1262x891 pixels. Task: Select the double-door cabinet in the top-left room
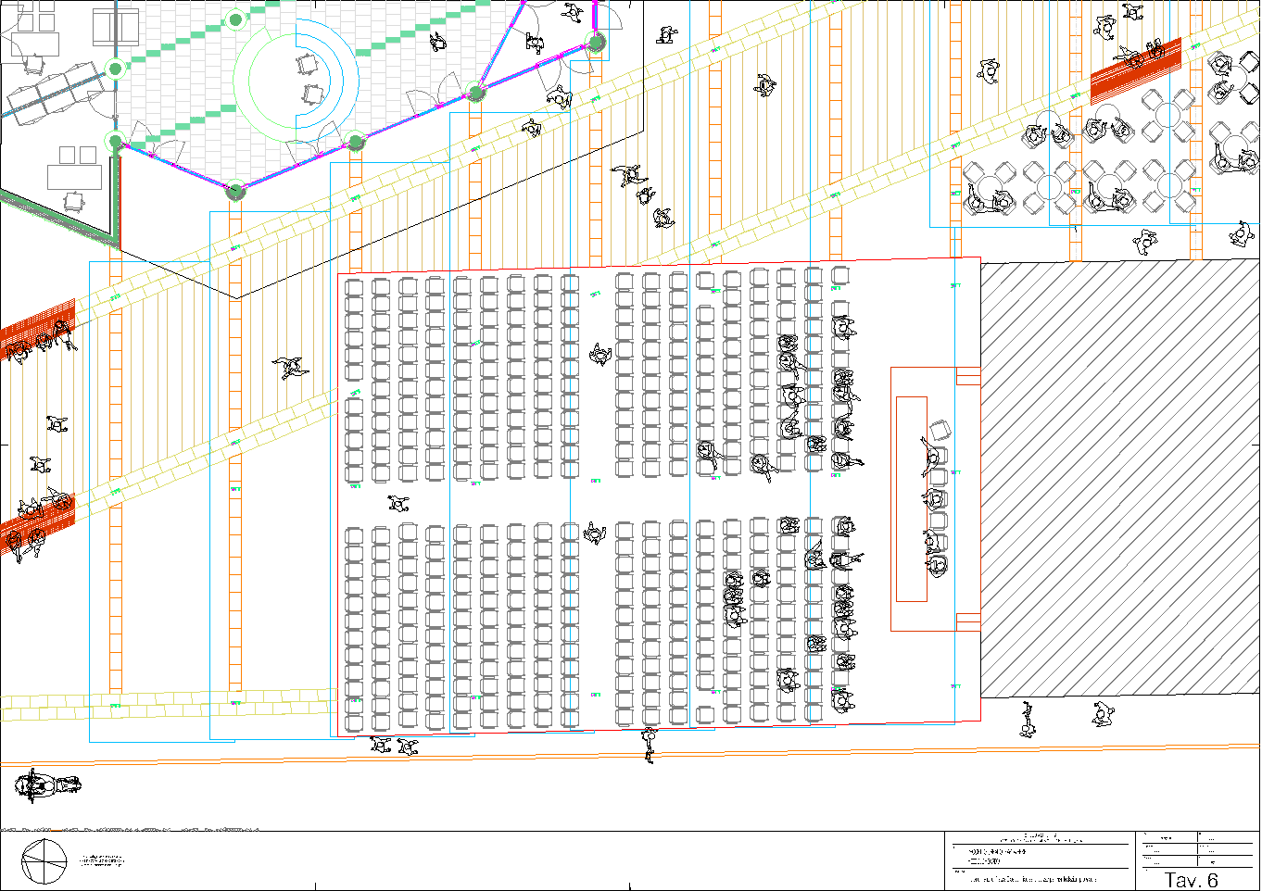(116, 28)
